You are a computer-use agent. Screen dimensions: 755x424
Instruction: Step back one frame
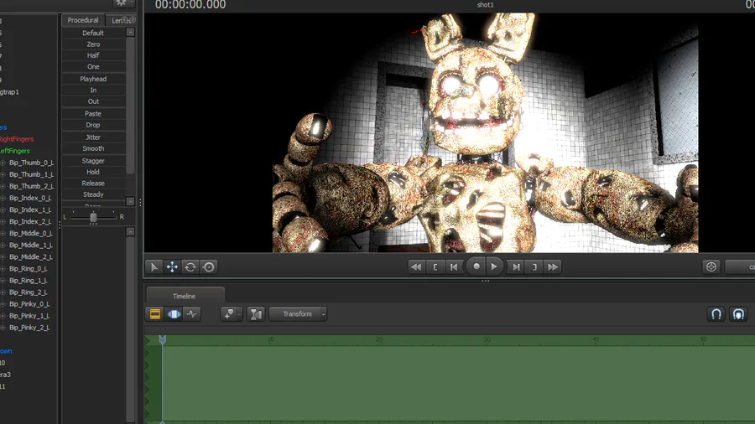click(454, 266)
